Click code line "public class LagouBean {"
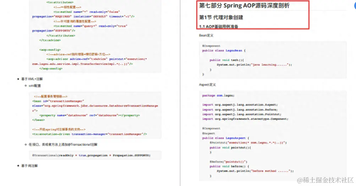This screenshot has width=356, height=186. 224,51
